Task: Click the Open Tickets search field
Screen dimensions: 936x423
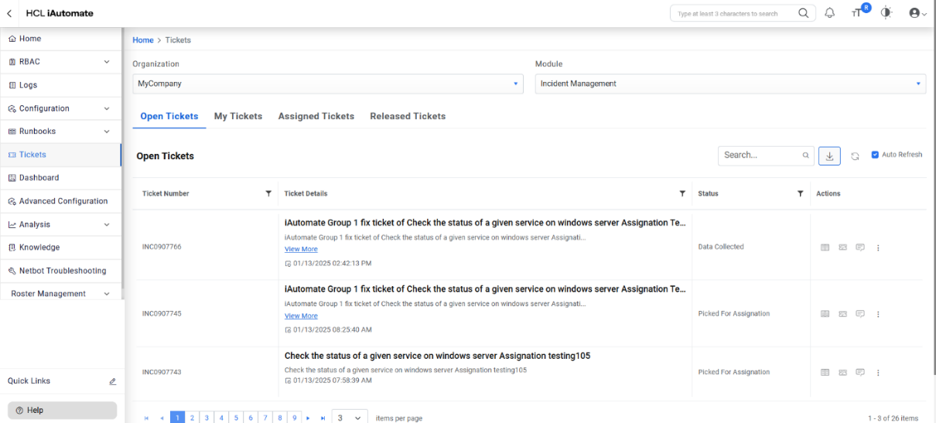Action: pyautogui.click(x=760, y=155)
